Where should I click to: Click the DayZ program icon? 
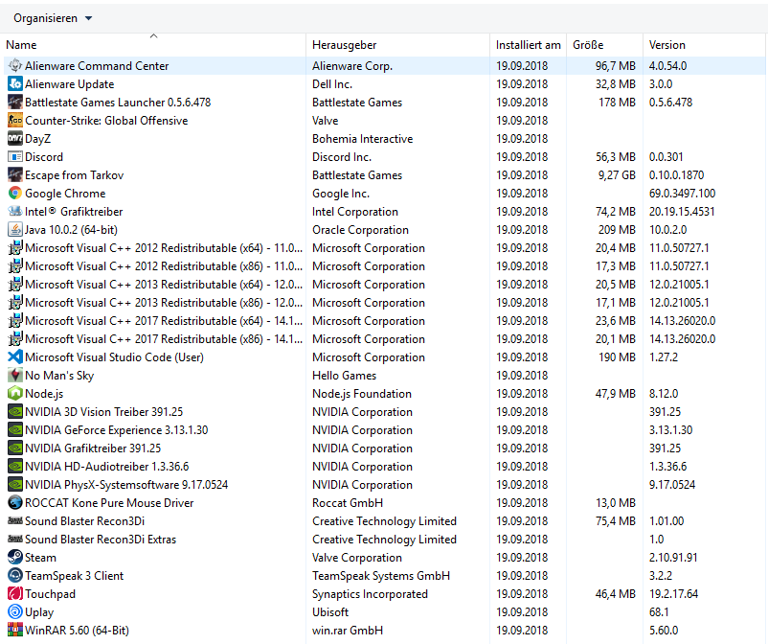[15, 138]
